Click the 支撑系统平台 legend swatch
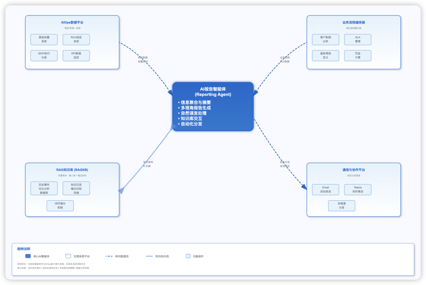Image resolution: width=426 pixels, height=285 pixels. point(68,256)
